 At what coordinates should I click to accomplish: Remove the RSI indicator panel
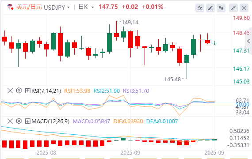click(10, 91)
